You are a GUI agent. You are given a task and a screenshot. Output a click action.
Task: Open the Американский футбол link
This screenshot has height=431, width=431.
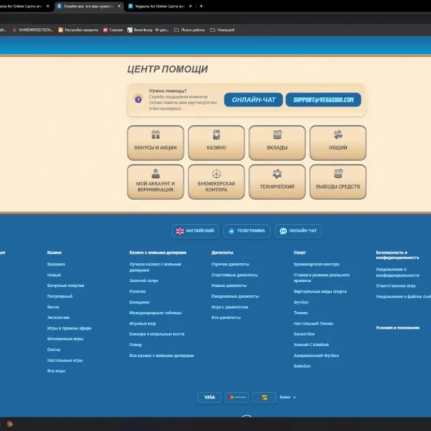pos(316,356)
